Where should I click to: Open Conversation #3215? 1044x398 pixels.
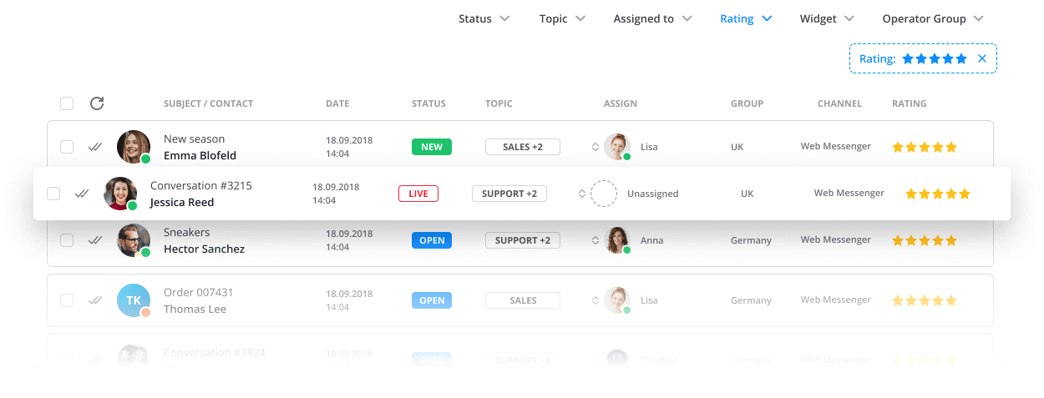pos(200,185)
